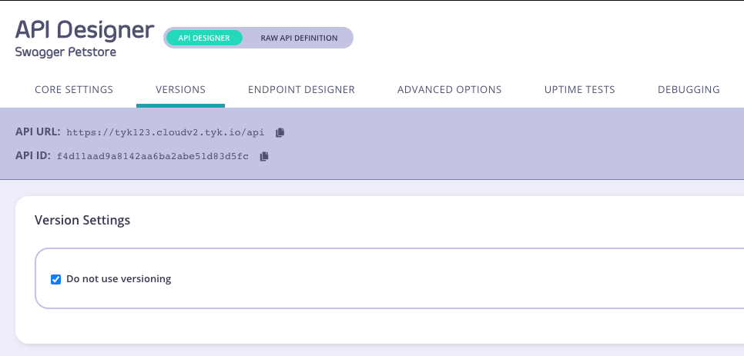Copy the API ID to clipboard

(264, 156)
